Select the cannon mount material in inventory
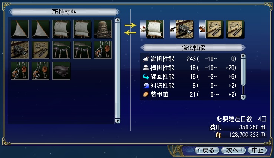 20,50
